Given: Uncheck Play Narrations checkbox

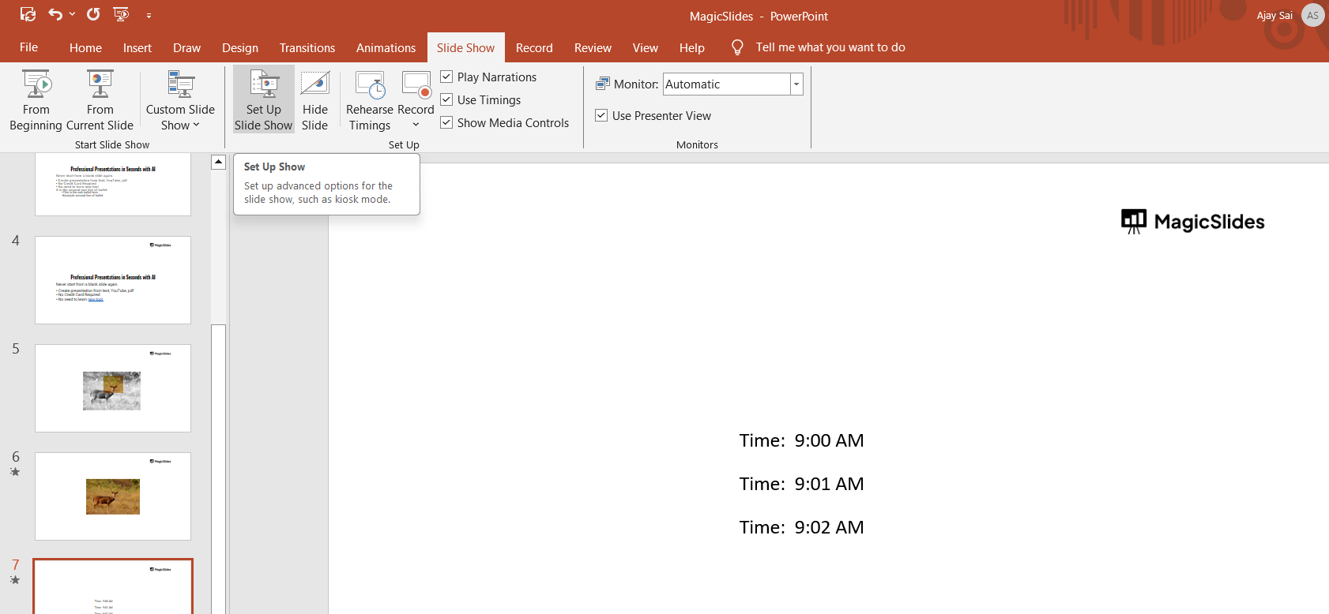Looking at the screenshot, I should tap(446, 77).
